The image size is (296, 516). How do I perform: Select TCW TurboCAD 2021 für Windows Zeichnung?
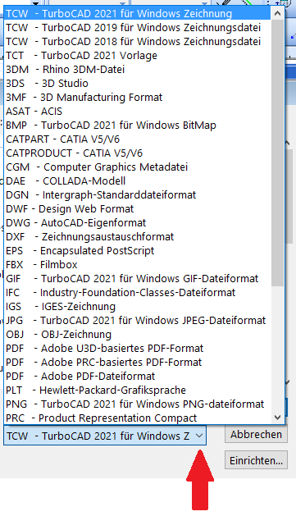coord(138,13)
